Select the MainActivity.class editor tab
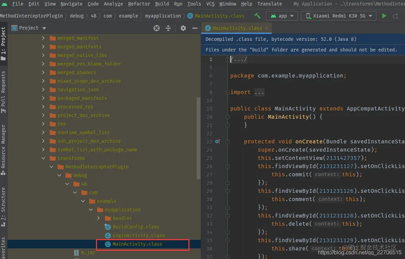405x259 pixels. [237, 28]
